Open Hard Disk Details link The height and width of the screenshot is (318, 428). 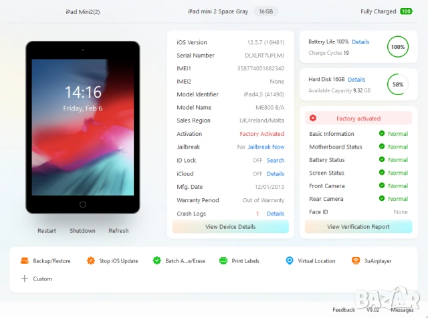click(356, 80)
